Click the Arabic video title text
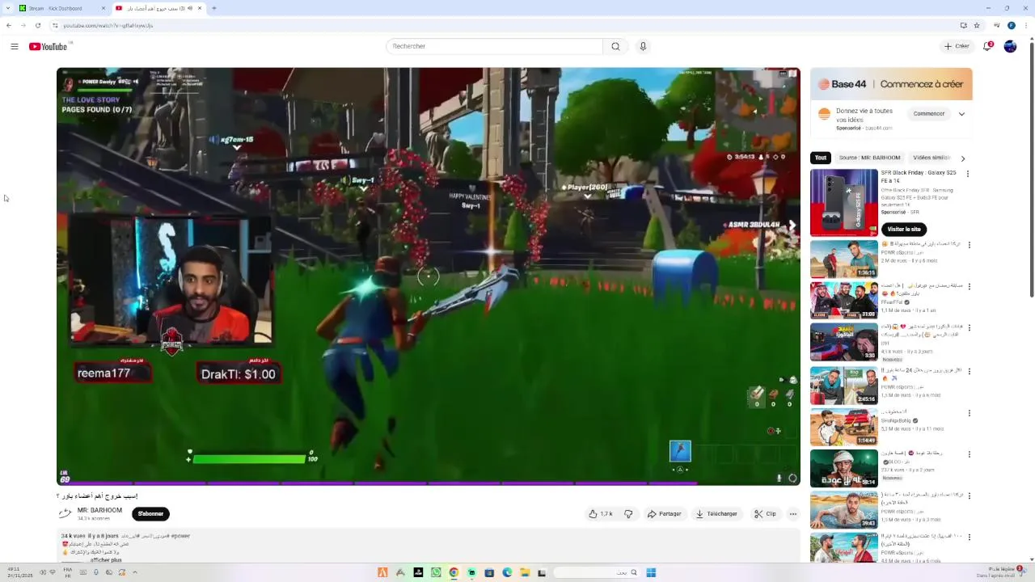Viewport: 1035px width, 582px height. (x=97, y=496)
